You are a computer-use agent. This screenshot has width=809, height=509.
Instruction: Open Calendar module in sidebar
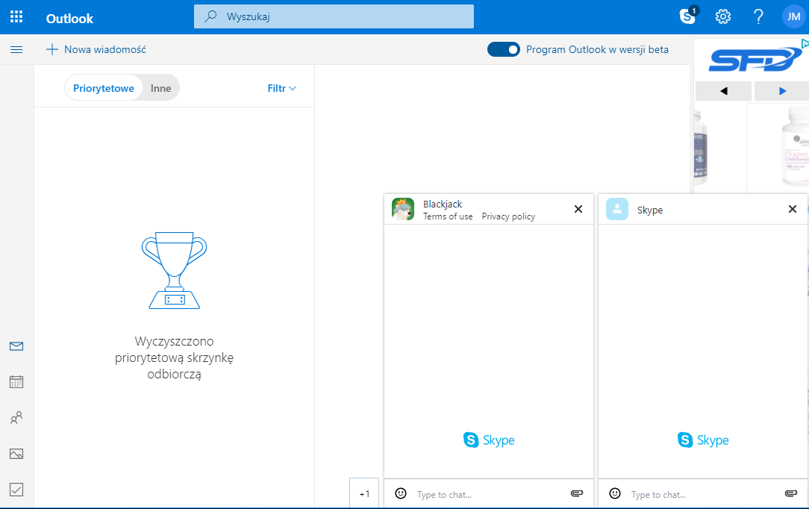(16, 381)
